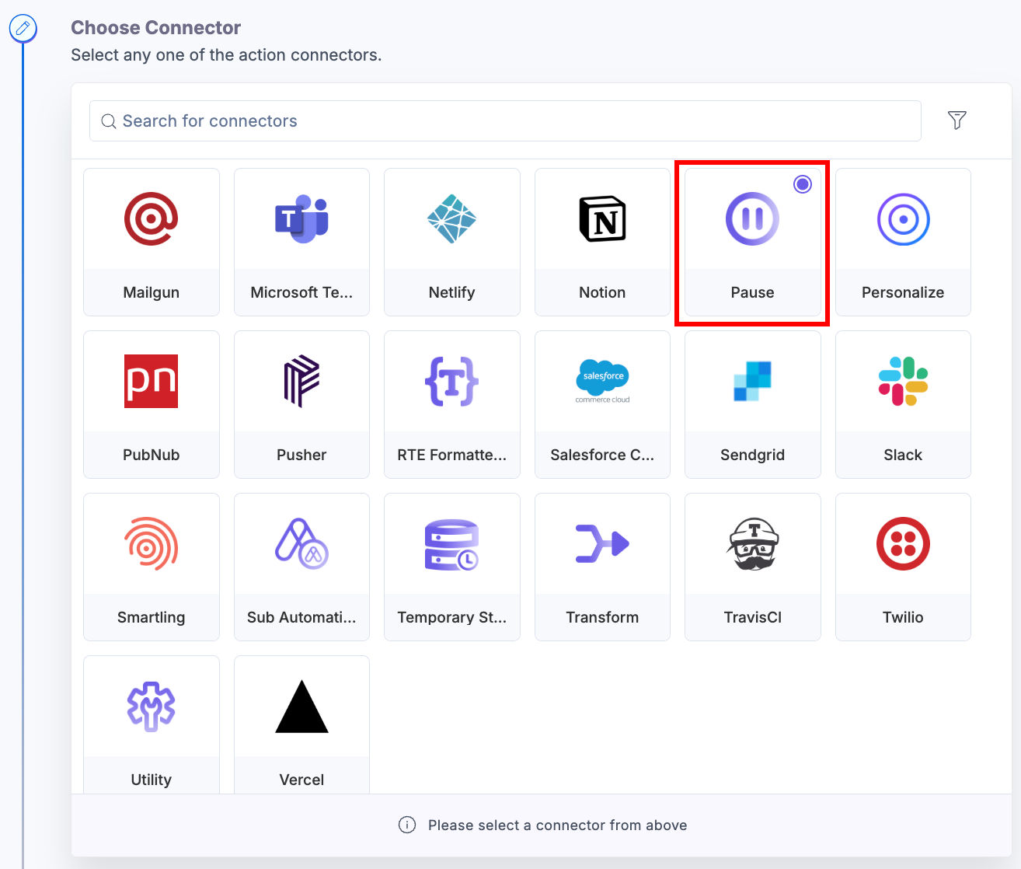This screenshot has height=869, width=1021.
Task: Focus the Search for connectors field
Action: 505,120
